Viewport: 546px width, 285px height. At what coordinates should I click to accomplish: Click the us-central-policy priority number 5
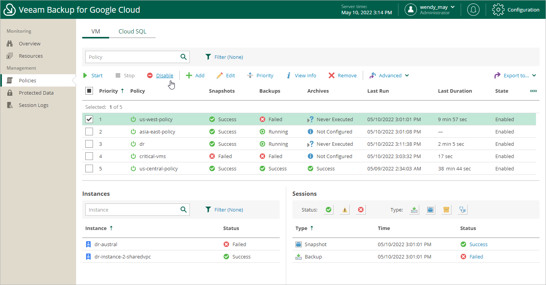pyautogui.click(x=101, y=168)
